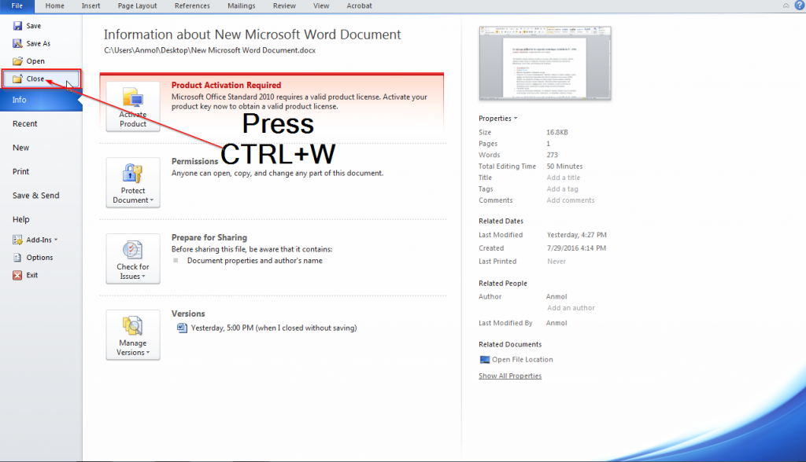Click the Words count 273
This screenshot has width=806, height=462.
click(552, 155)
